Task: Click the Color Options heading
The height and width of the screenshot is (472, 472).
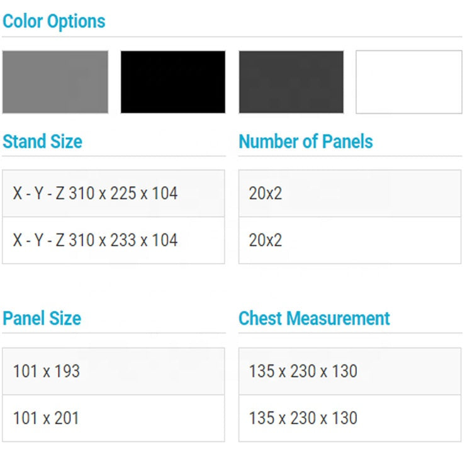Action: (54, 21)
